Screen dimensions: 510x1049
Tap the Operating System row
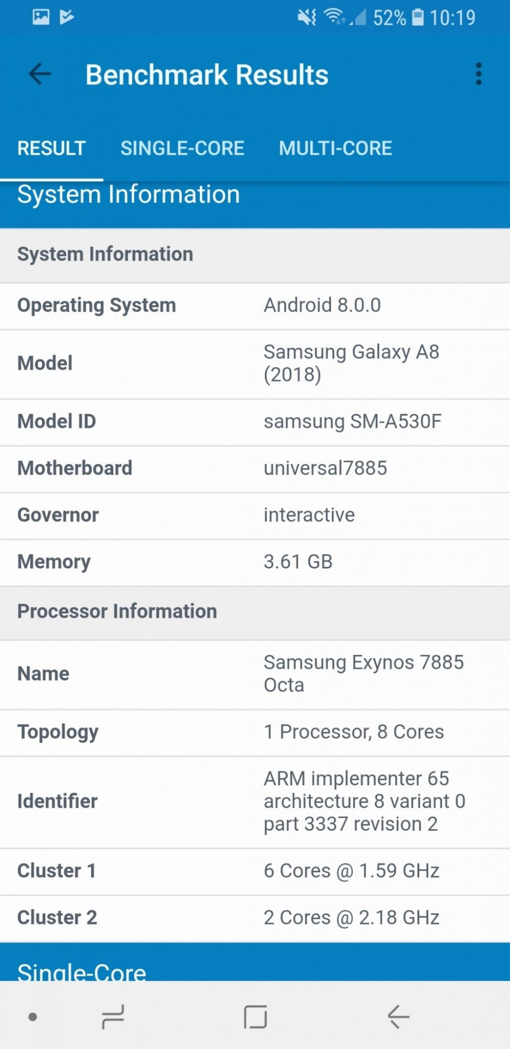point(255,306)
